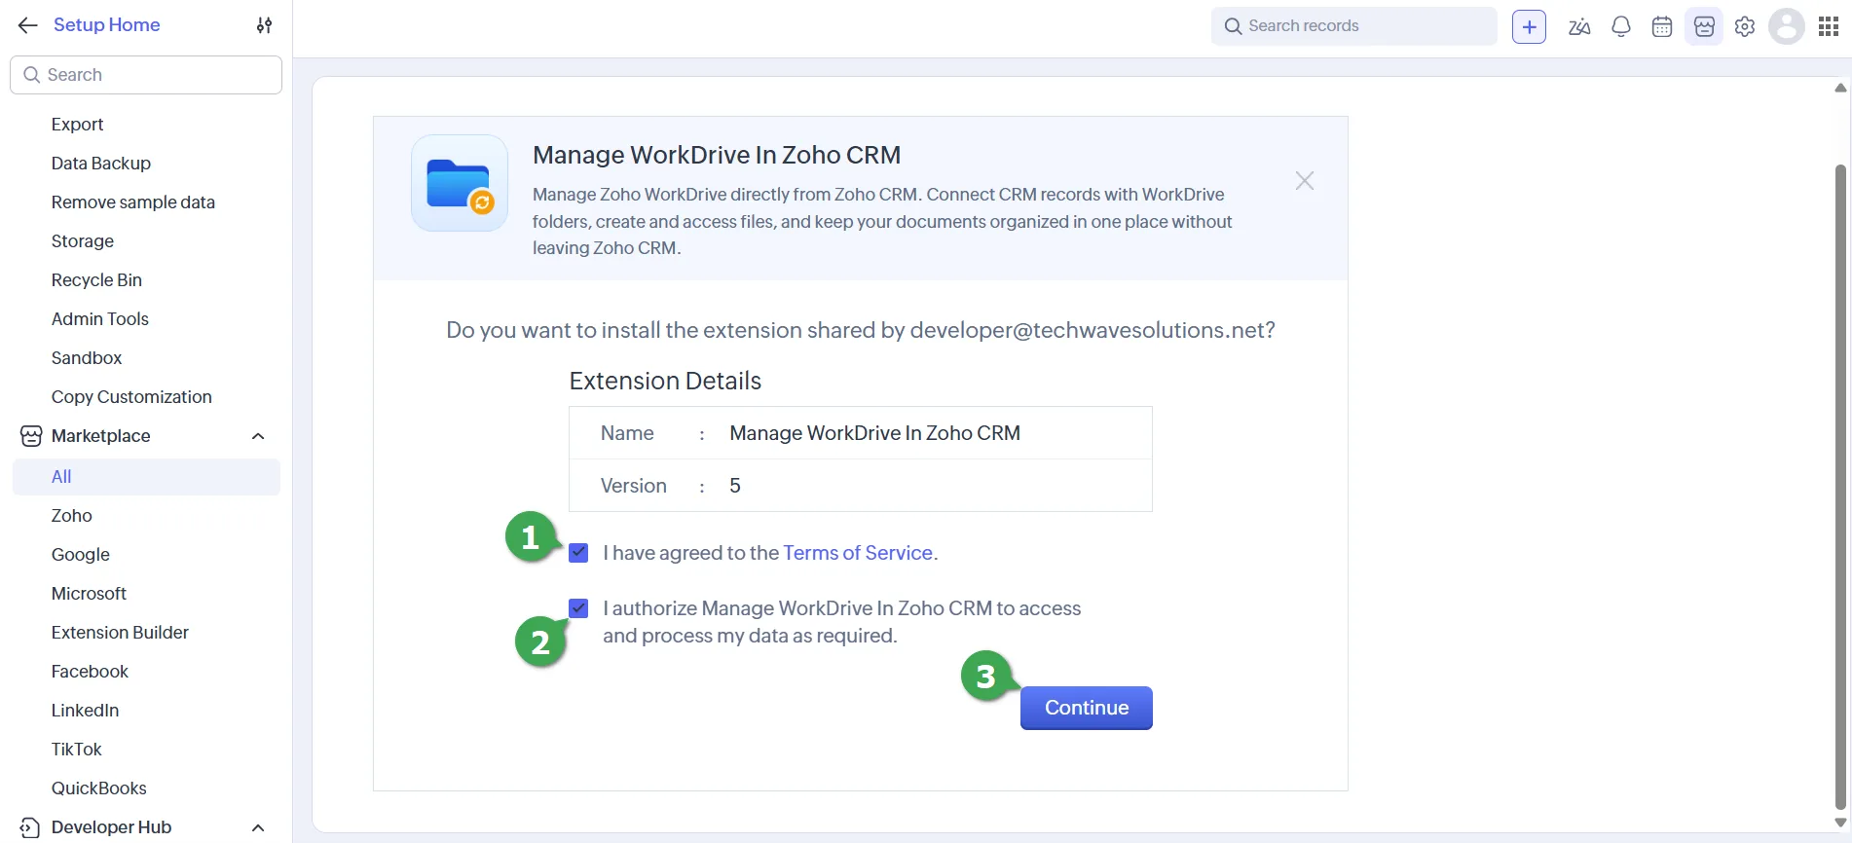Click the quick create plus icon
Image resolution: width=1852 pixels, height=843 pixels.
[x=1529, y=26]
